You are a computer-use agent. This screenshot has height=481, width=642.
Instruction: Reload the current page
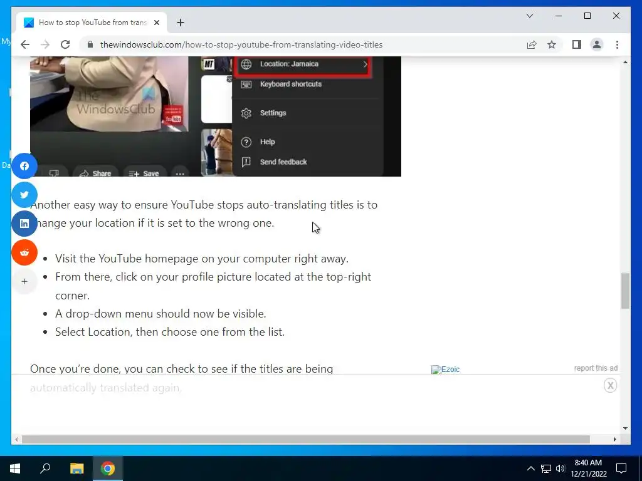pyautogui.click(x=65, y=44)
